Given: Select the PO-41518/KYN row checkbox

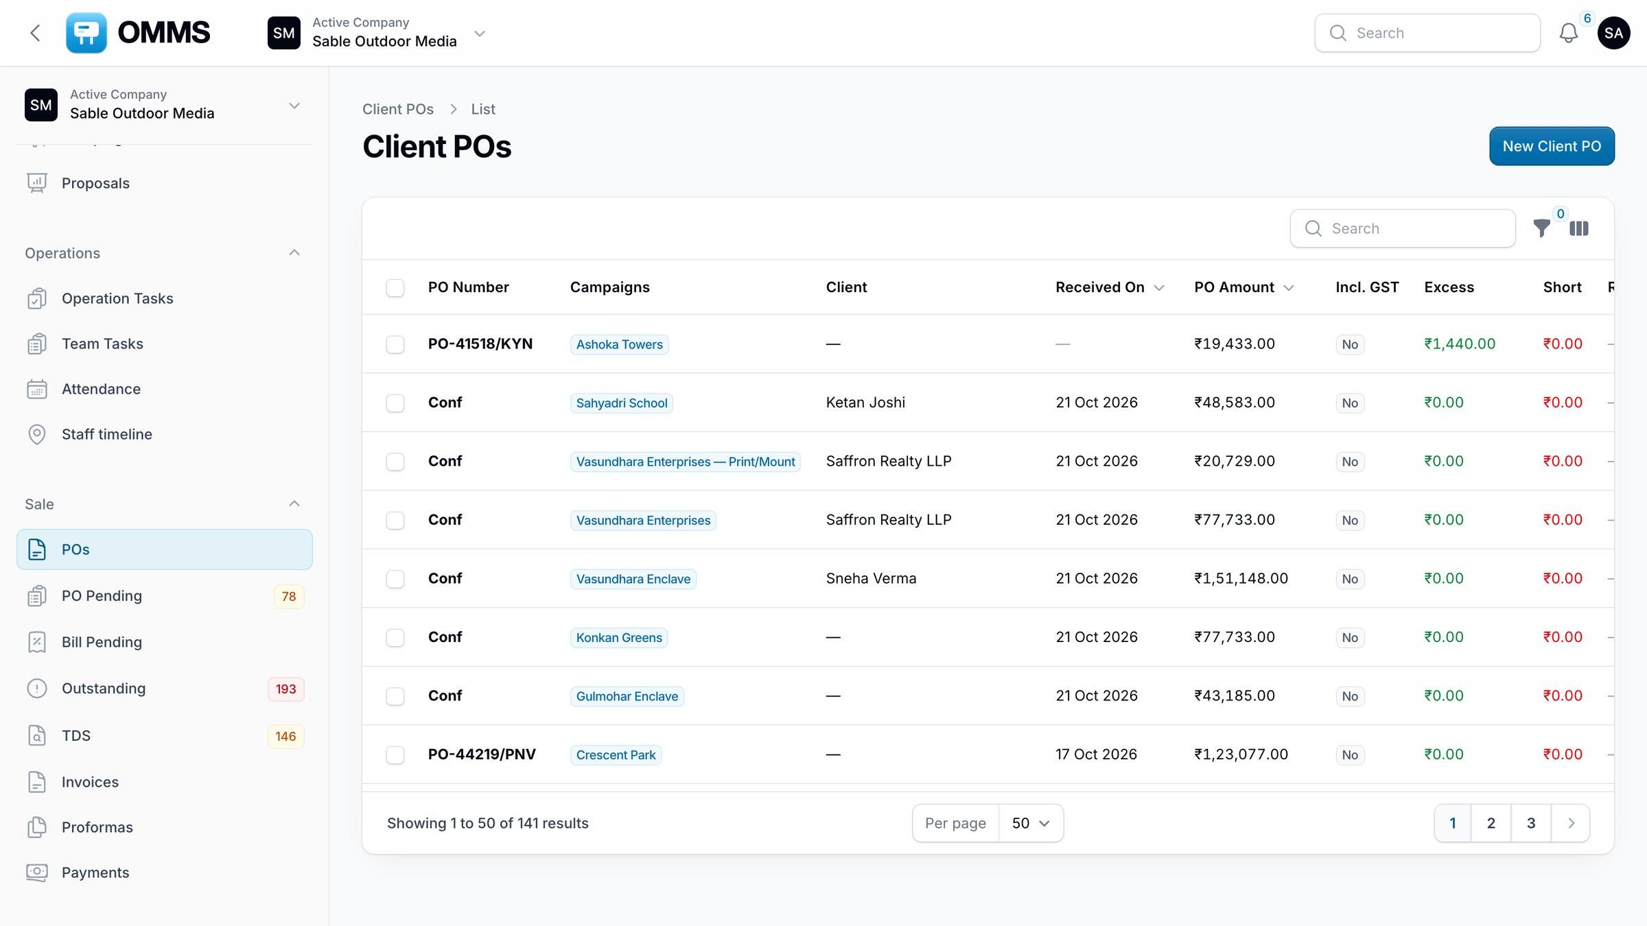Looking at the screenshot, I should (395, 344).
